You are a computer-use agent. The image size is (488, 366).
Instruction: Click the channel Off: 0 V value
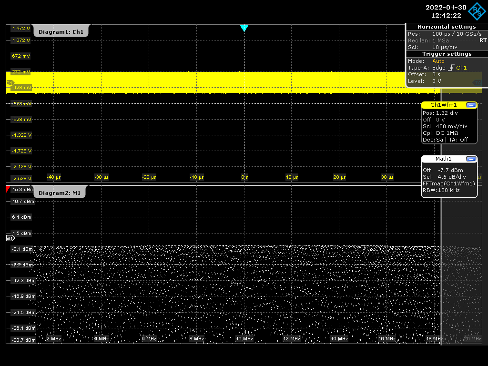click(434, 120)
